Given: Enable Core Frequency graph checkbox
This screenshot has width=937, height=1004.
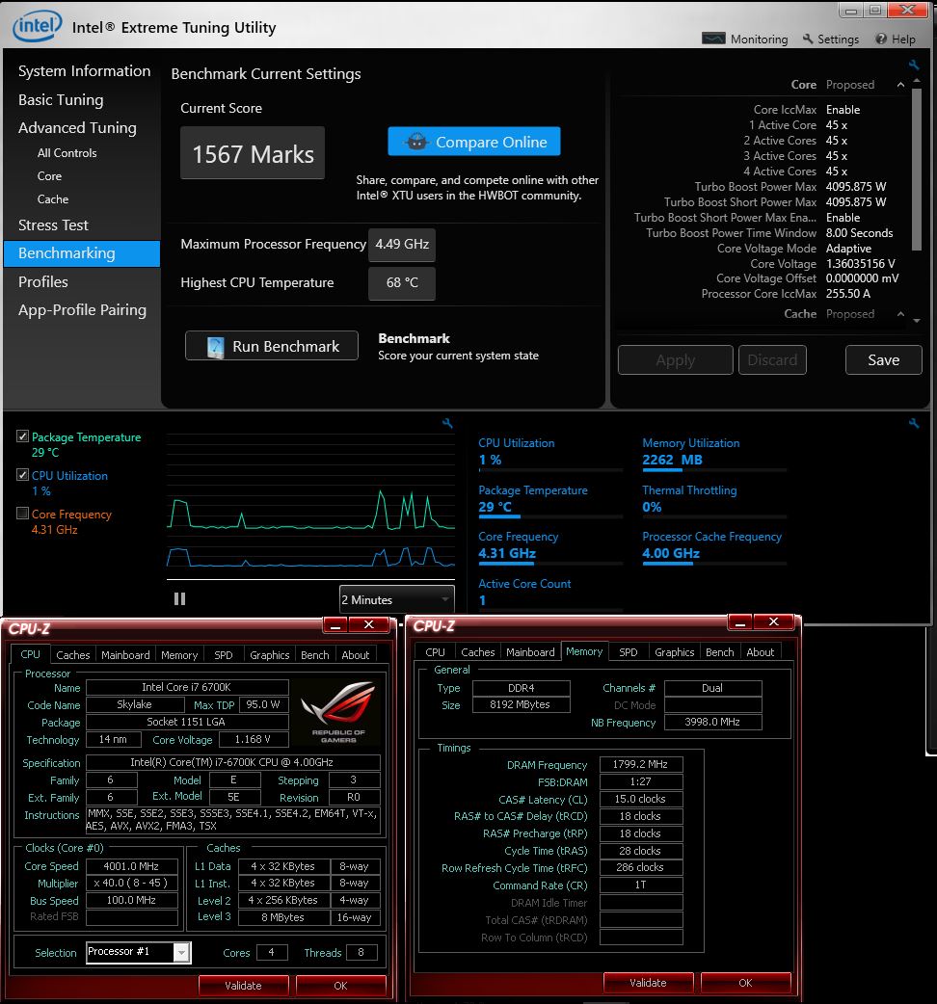Looking at the screenshot, I should [22, 514].
